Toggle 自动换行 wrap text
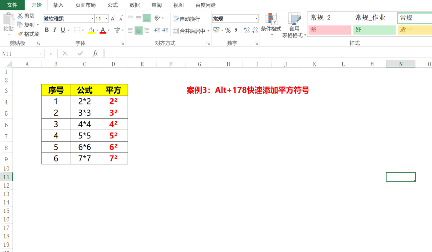Screen dimensions: 432x252 [x=186, y=19]
